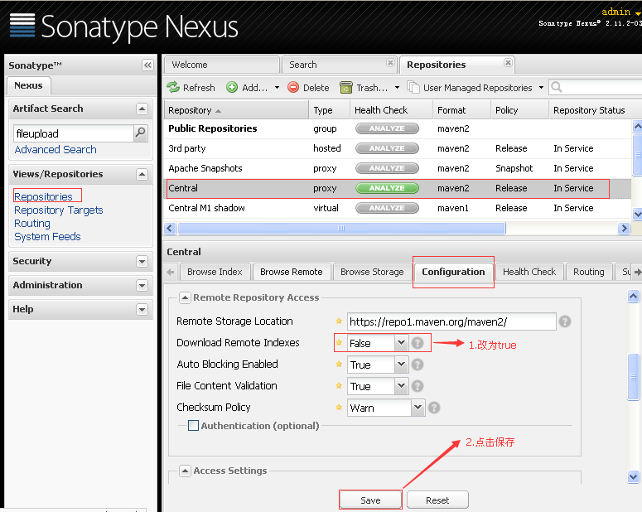Expand the Help panel
The height and width of the screenshot is (512, 642).
pyautogui.click(x=142, y=309)
